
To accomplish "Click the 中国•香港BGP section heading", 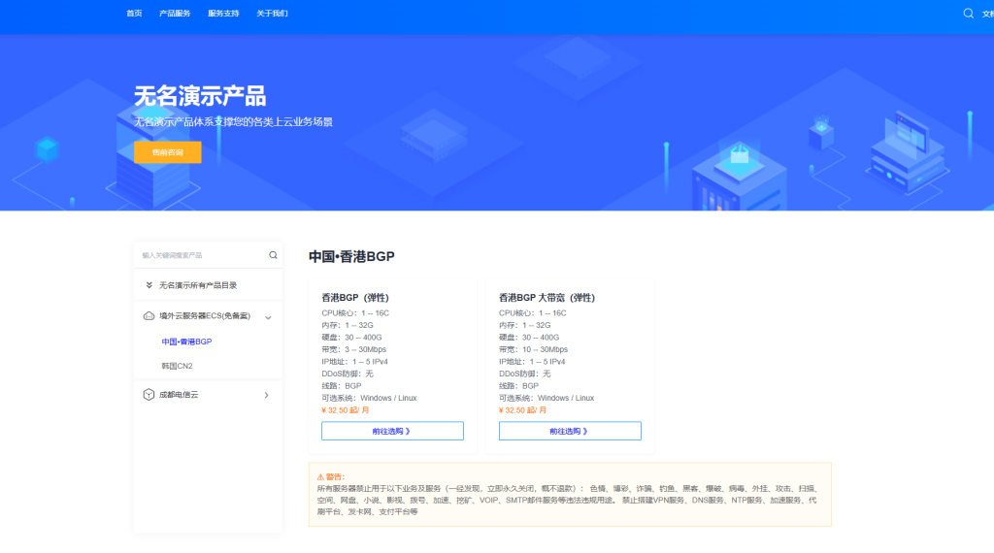I will pyautogui.click(x=351, y=256).
